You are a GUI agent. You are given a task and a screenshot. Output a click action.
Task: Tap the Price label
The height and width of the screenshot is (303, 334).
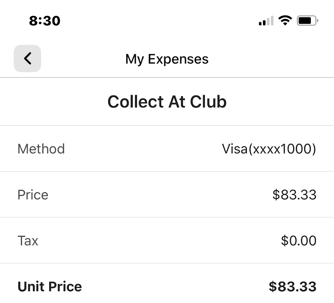(x=33, y=195)
